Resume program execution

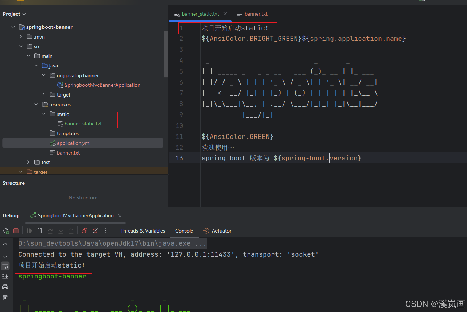click(30, 231)
